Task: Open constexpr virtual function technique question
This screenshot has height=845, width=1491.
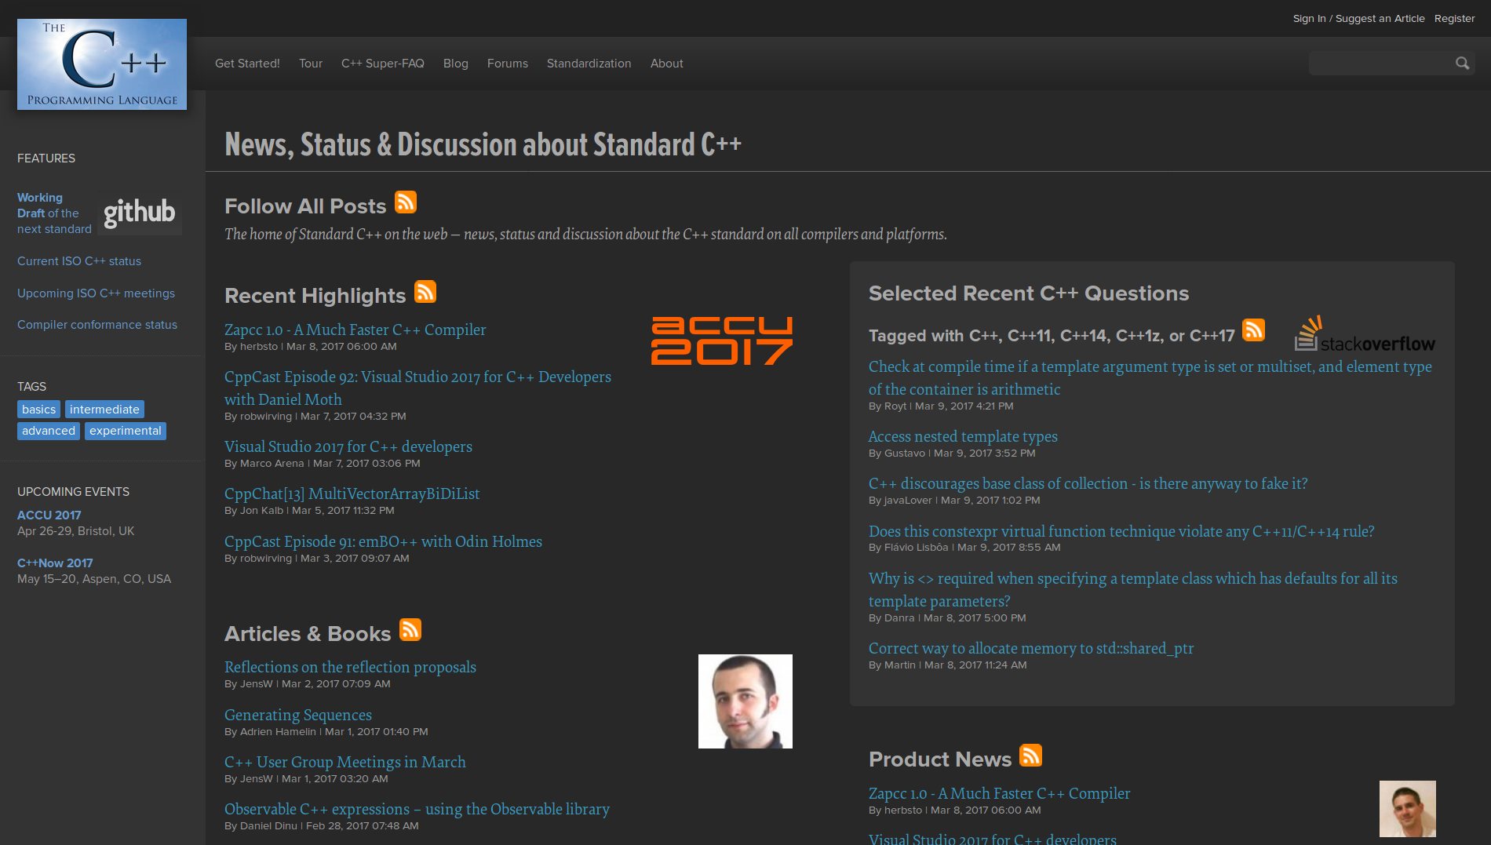Action: 1121,531
